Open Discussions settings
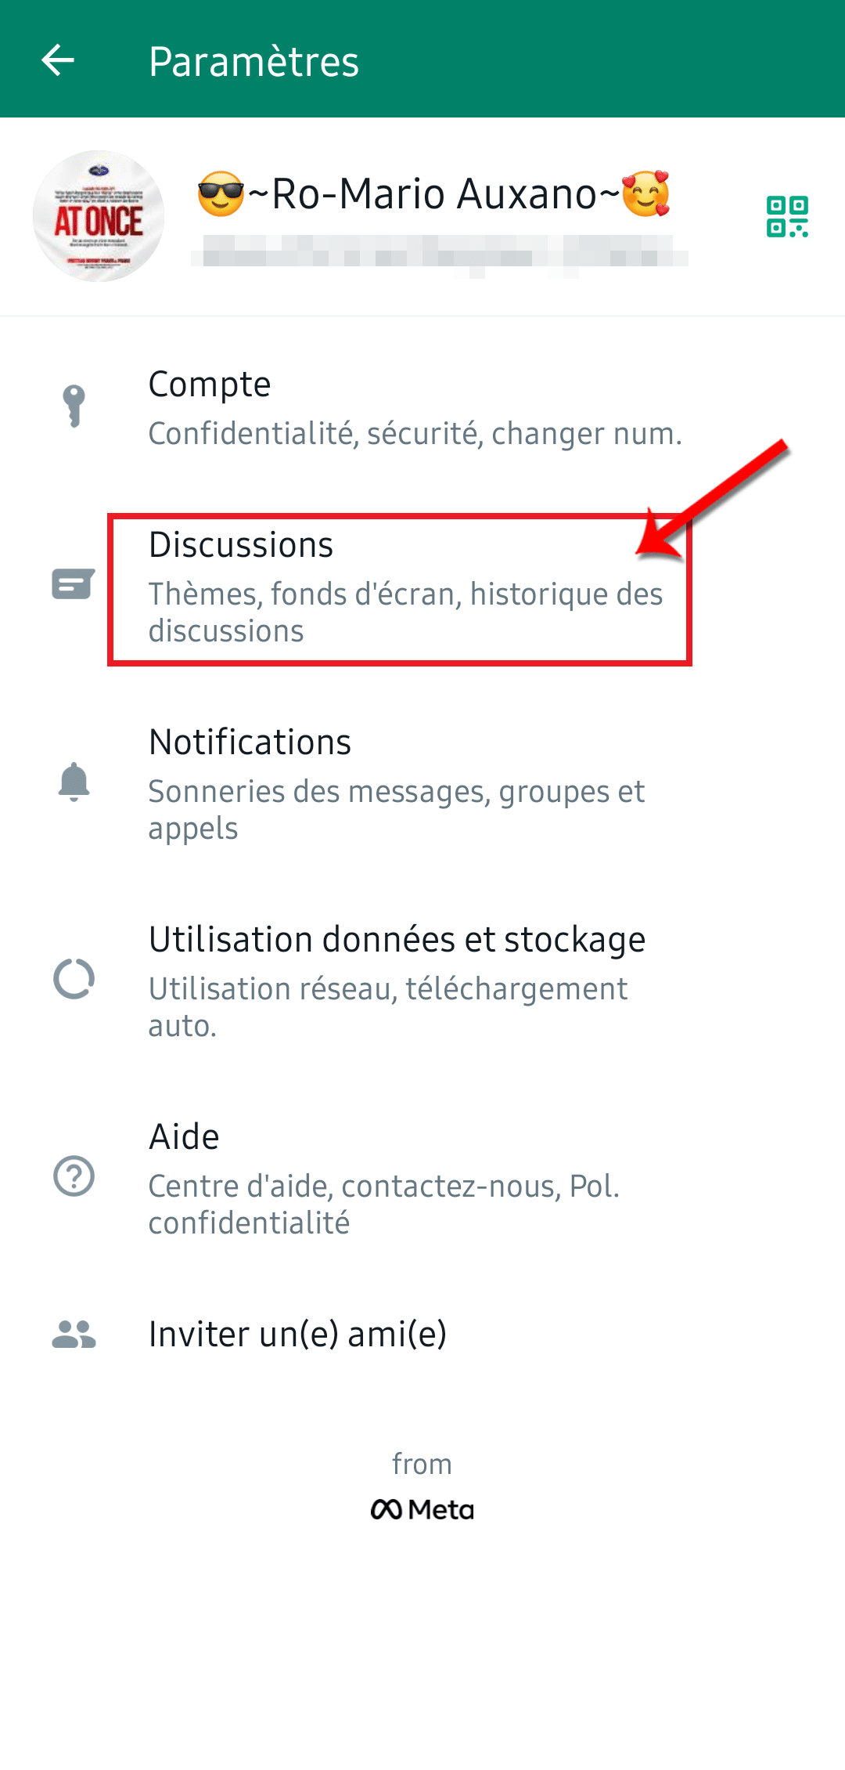This screenshot has width=845, height=1770. [422, 587]
